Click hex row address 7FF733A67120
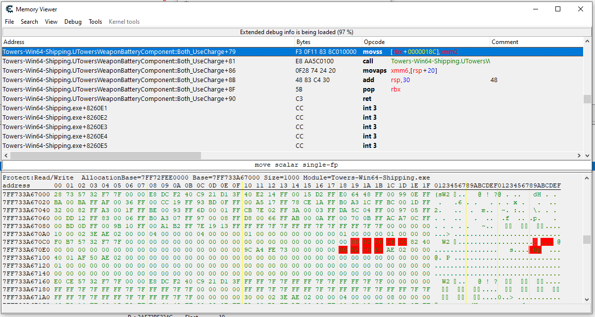Screen dimensions: 595x317 [26, 266]
